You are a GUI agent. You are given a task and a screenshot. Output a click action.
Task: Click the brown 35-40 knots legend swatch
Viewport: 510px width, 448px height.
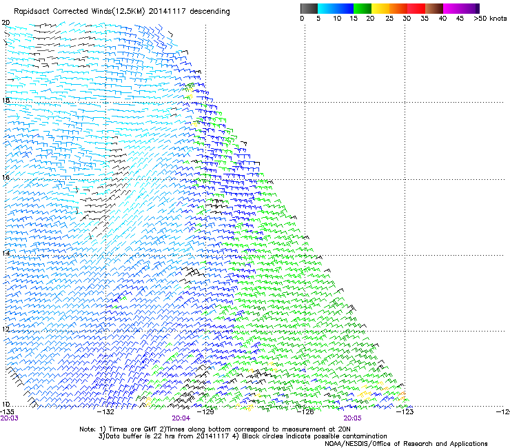click(x=434, y=8)
